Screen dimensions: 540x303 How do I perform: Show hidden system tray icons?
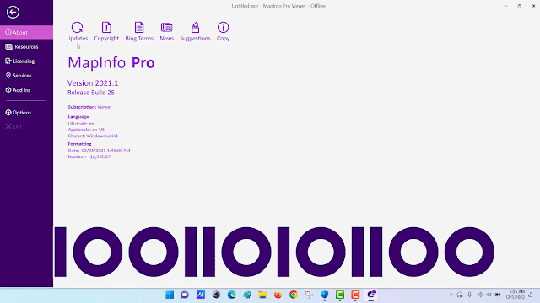click(x=451, y=295)
